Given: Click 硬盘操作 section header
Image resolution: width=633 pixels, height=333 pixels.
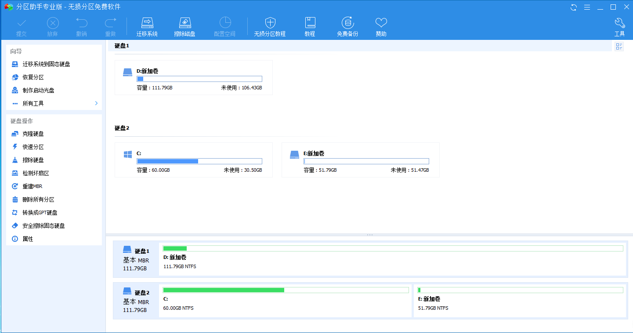Looking at the screenshot, I should [x=22, y=121].
